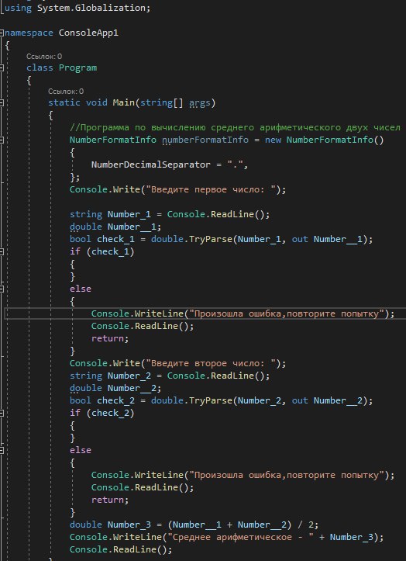Click the 'double Number__1;' declaration line

pos(115,227)
